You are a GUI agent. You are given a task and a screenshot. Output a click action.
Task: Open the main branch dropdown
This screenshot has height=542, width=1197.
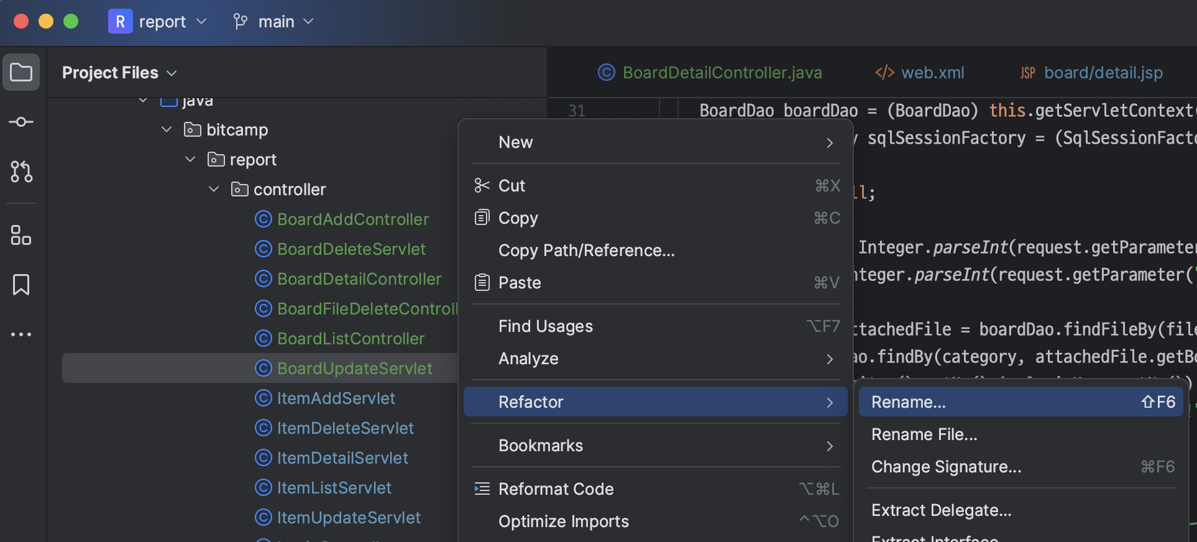[273, 22]
